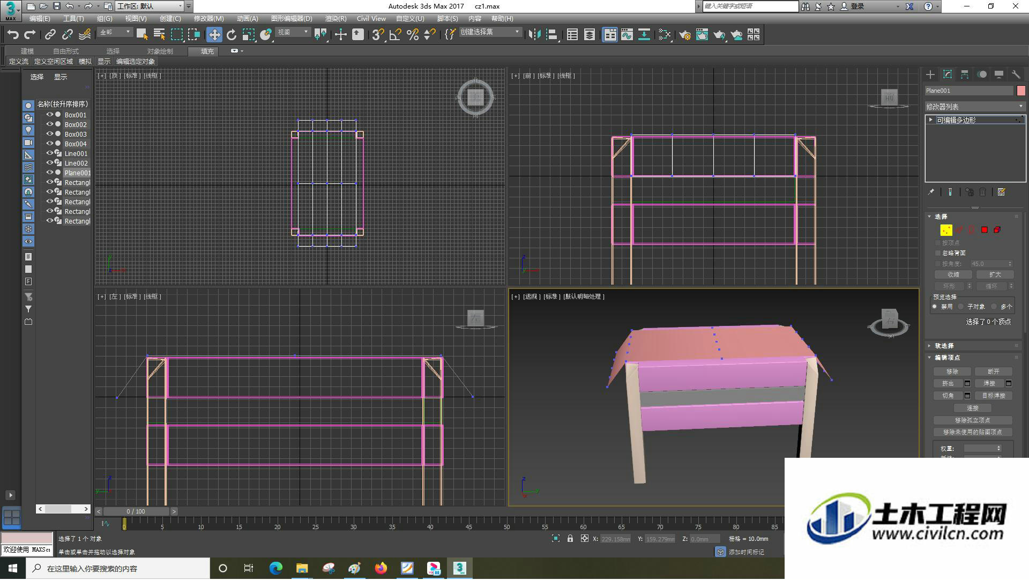Open the Render Setup dialog
The width and height of the screenshot is (1029, 580).
coord(685,35)
